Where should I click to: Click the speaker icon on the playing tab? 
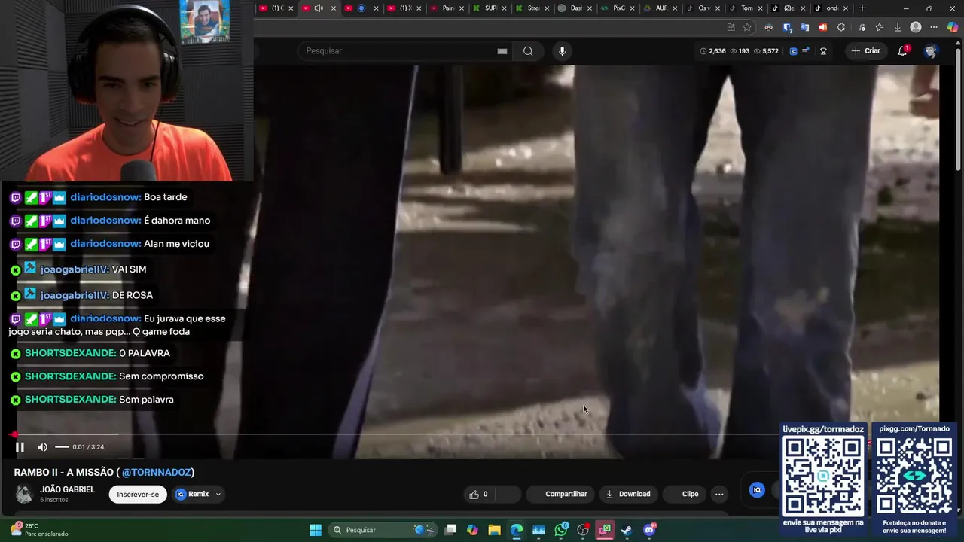tap(319, 8)
